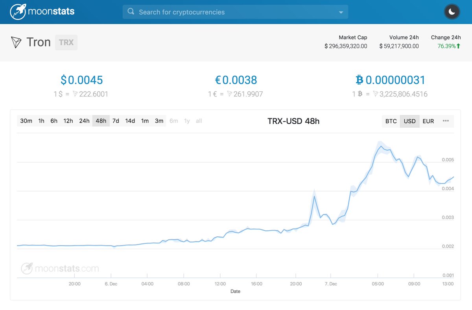Select the 1h time range

[41, 121]
